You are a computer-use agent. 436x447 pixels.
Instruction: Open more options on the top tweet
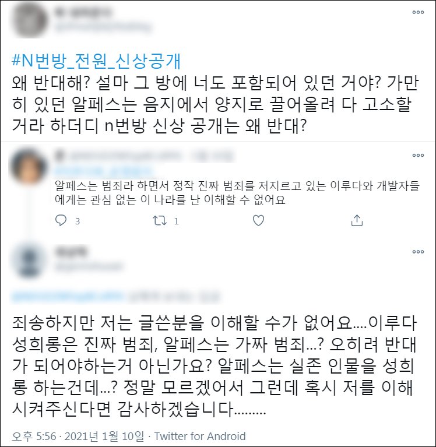click(x=418, y=12)
